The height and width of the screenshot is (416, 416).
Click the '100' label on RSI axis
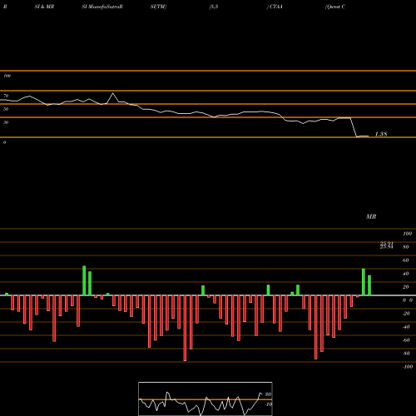(x=7, y=76)
